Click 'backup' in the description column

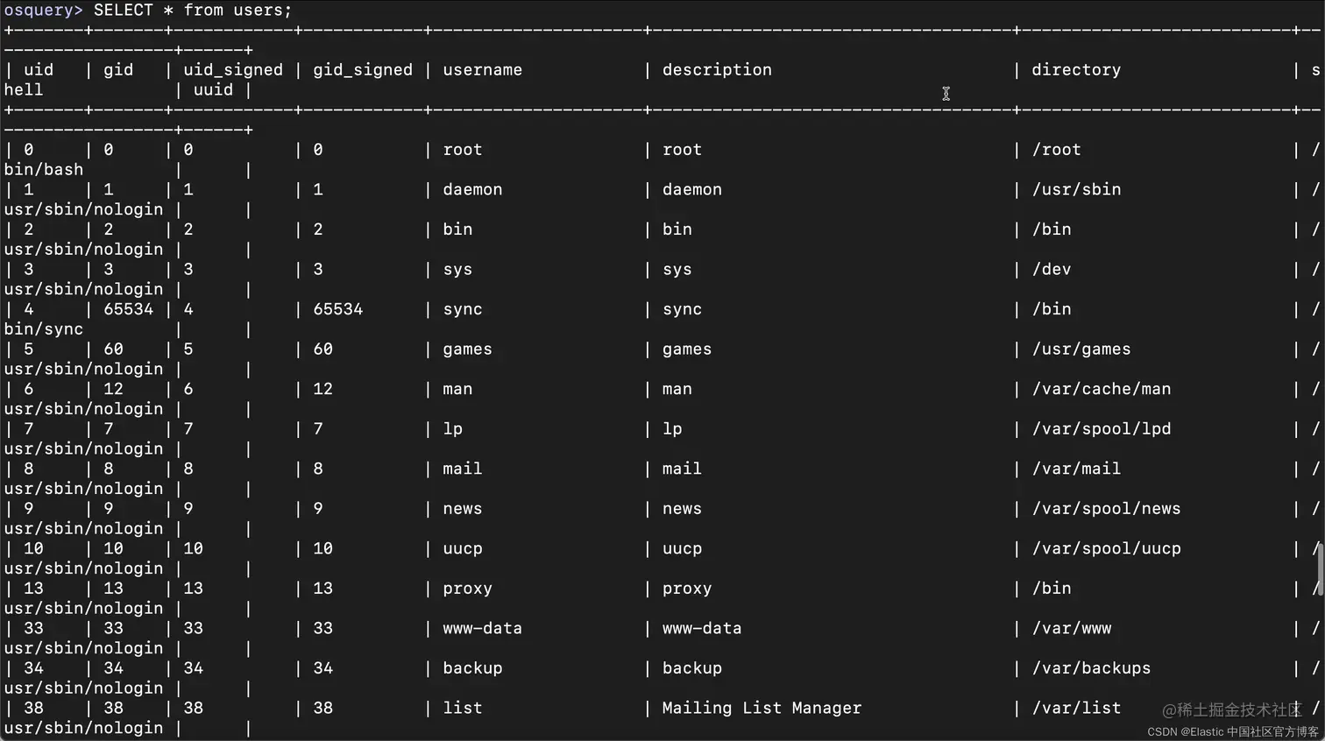pos(692,668)
